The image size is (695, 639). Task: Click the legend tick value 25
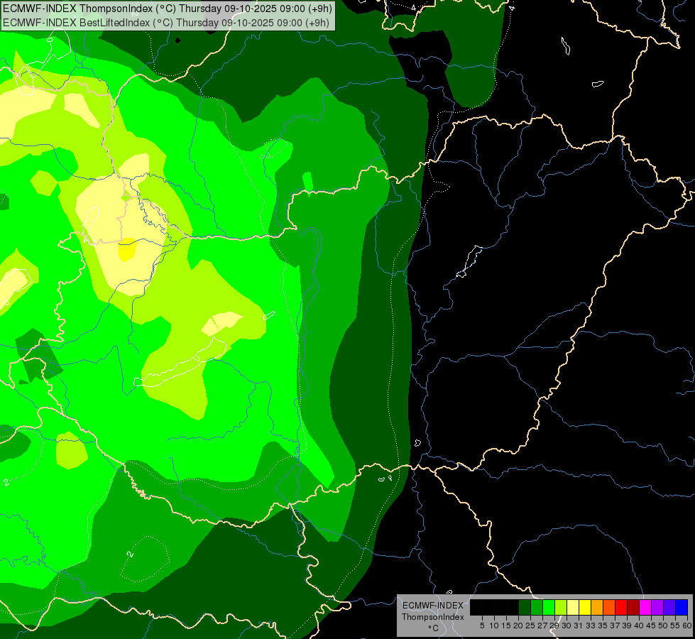(x=530, y=626)
